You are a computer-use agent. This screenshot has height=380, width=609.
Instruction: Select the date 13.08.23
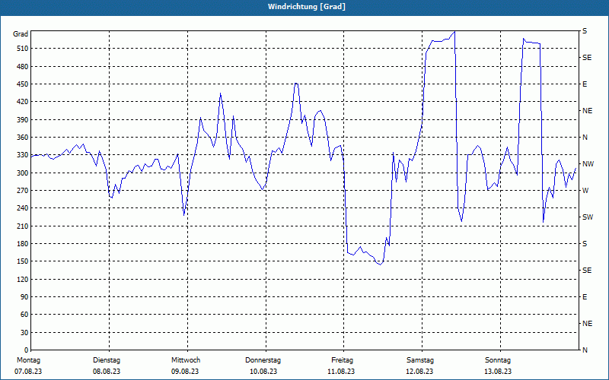pos(498,372)
